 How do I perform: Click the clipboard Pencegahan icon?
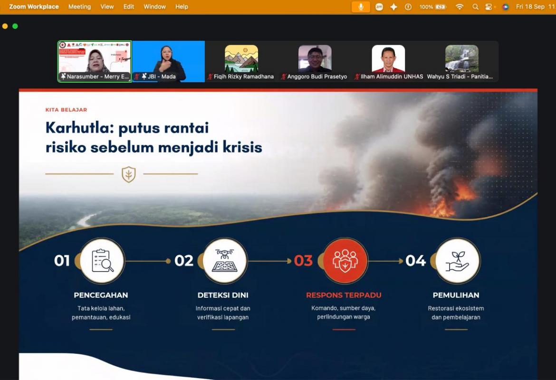click(102, 261)
